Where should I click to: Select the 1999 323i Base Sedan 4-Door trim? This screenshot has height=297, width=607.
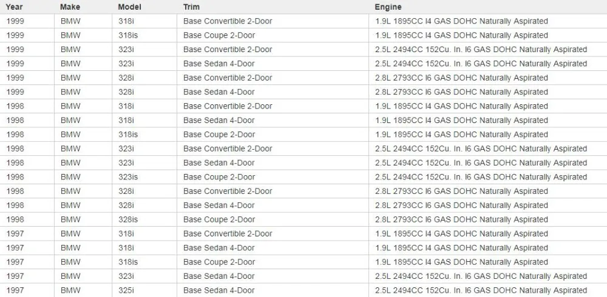(x=219, y=64)
